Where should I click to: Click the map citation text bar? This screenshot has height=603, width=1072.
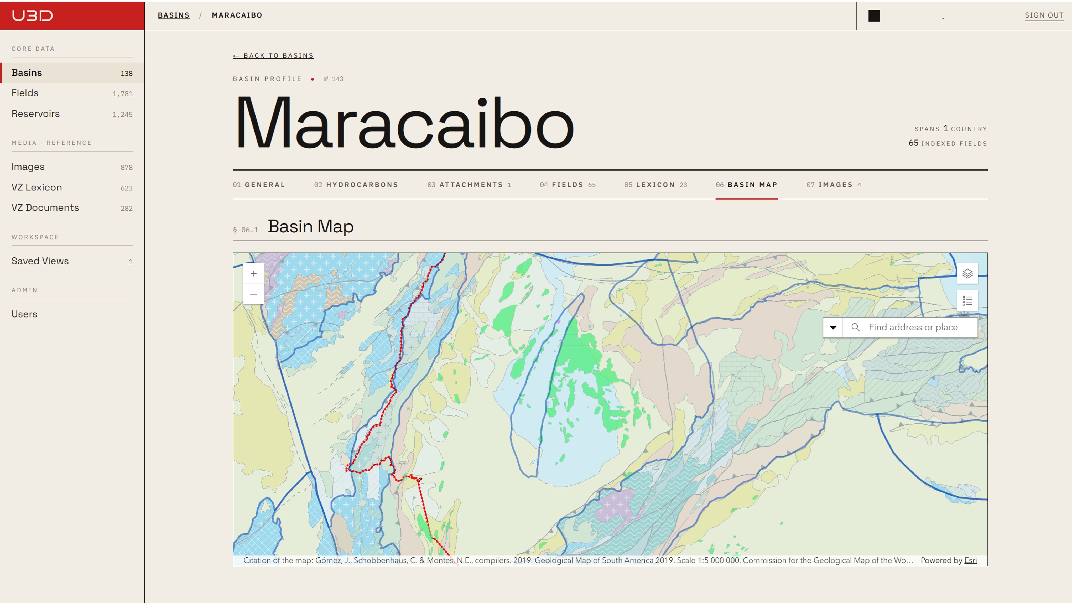578,560
